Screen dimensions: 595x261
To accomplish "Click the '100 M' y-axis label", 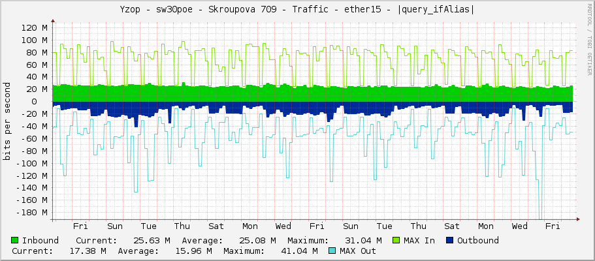I will click(35, 40).
